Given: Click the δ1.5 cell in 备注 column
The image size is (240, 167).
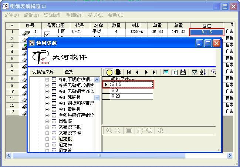Looking at the screenshot, I should click(207, 32).
